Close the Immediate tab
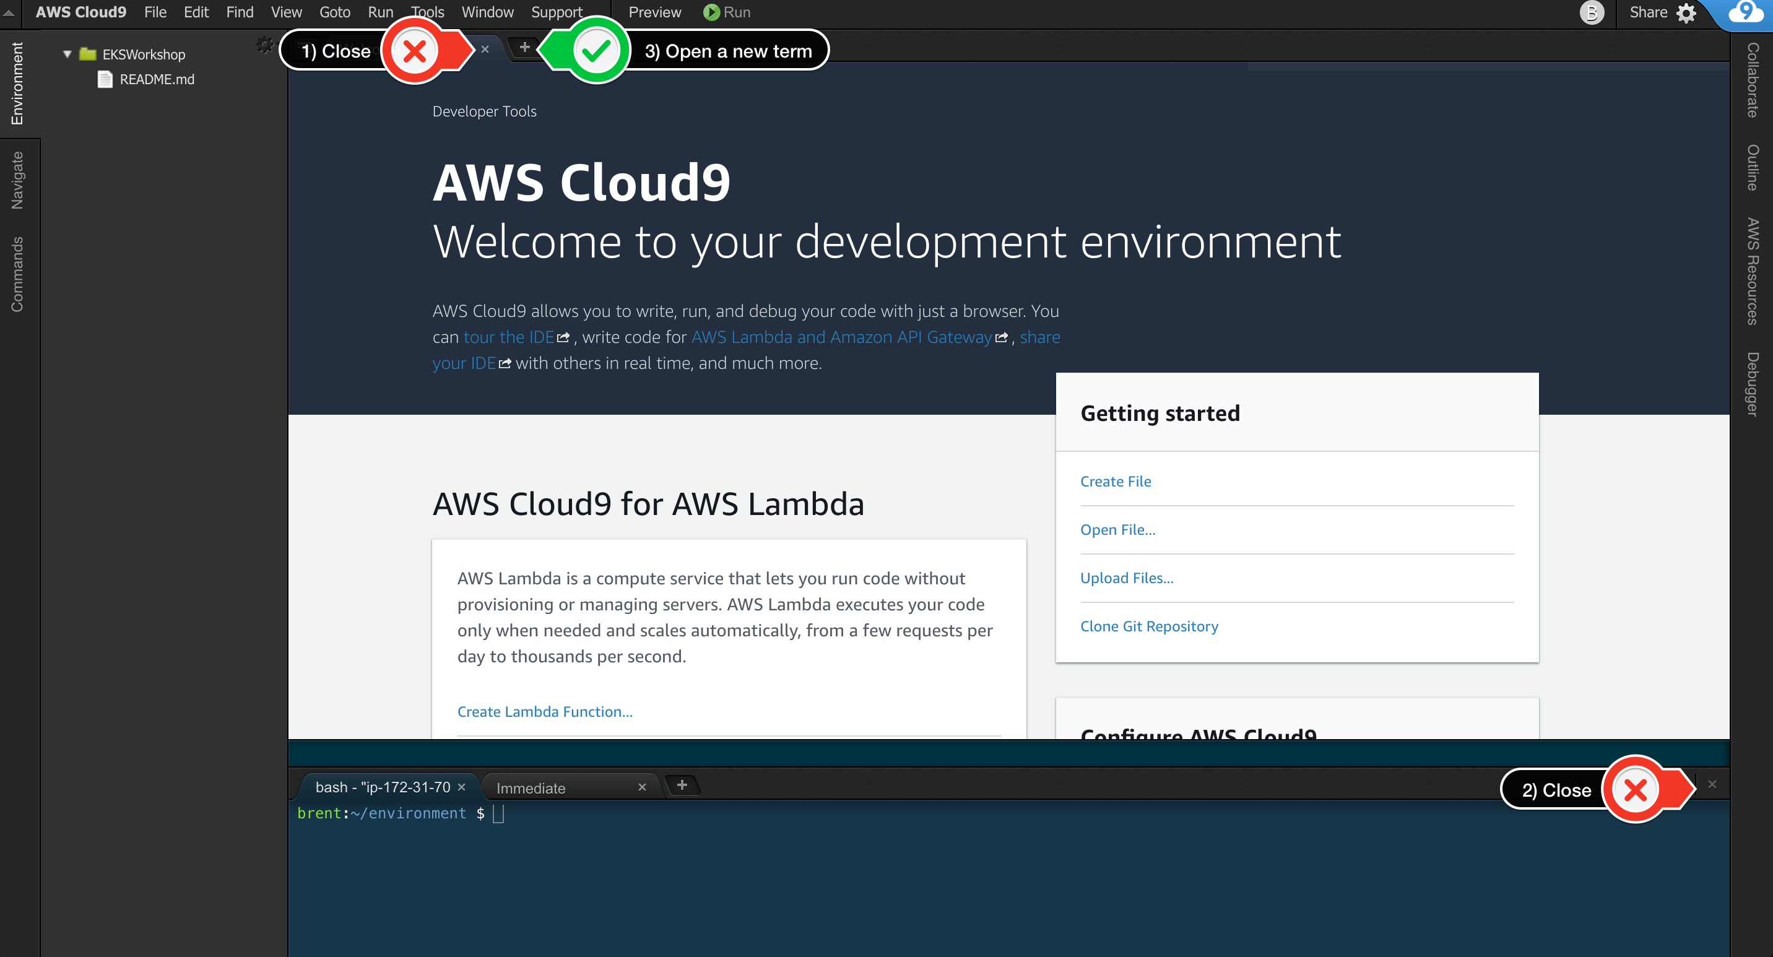Viewport: 1773px width, 957px height. tap(641, 787)
